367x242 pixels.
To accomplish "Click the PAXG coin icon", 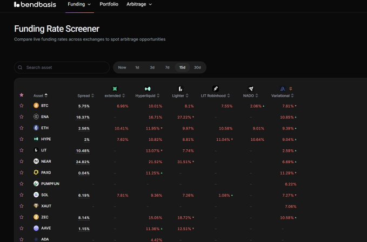I will point(36,172).
